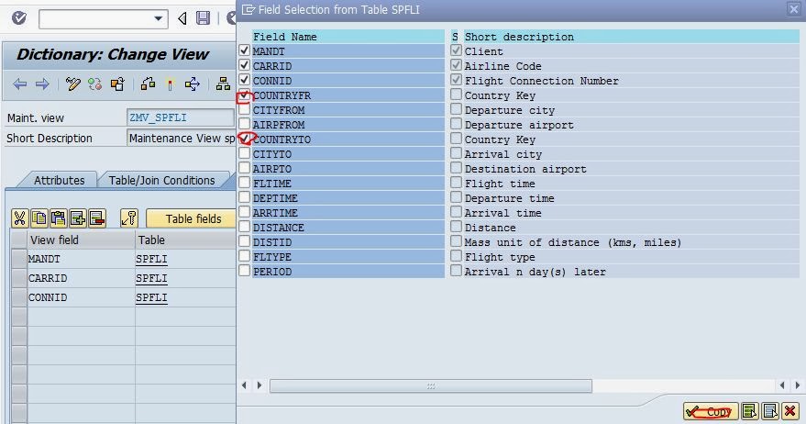Click the Deselect All icon in dialog
Image resolution: width=806 pixels, height=424 pixels.
click(770, 412)
